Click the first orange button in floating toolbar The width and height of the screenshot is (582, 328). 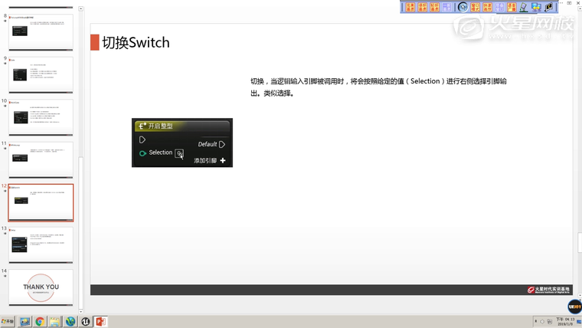(x=410, y=7)
